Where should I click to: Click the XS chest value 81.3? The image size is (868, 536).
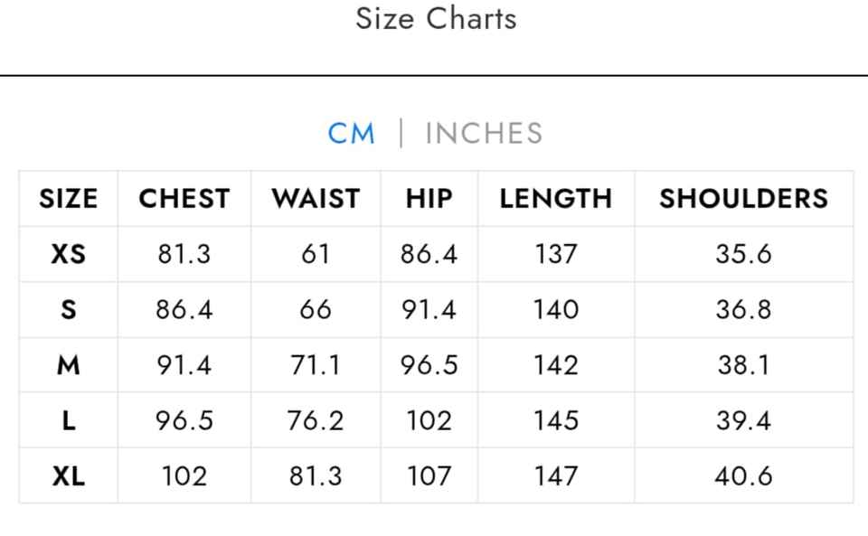(x=184, y=254)
